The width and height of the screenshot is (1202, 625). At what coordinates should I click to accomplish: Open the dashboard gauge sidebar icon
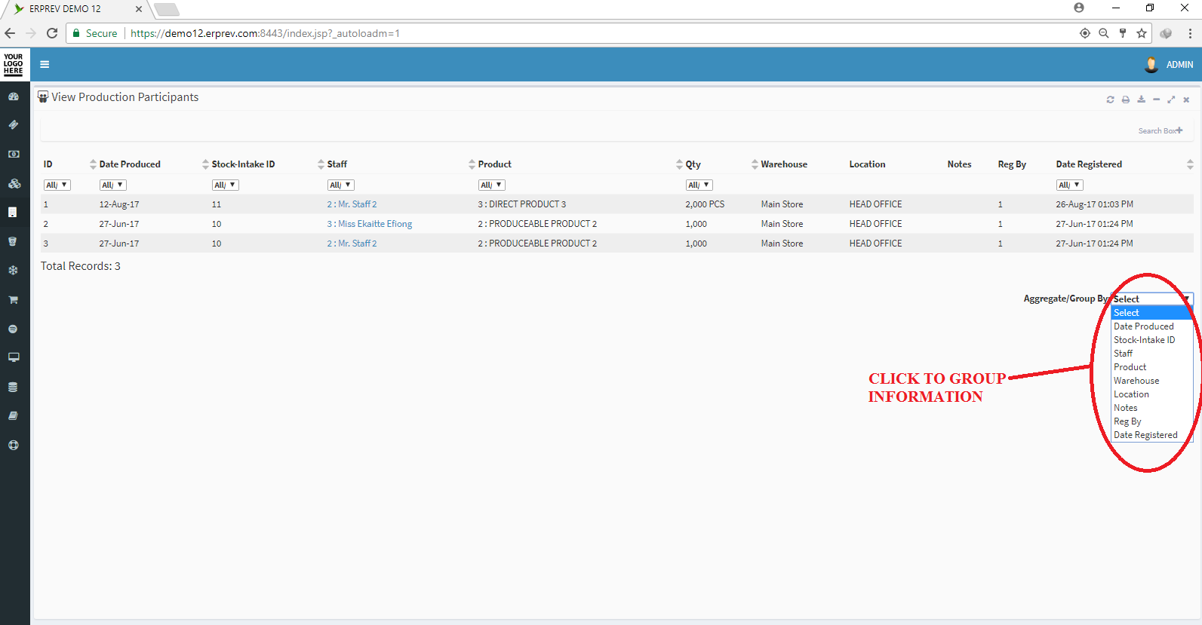pos(13,97)
